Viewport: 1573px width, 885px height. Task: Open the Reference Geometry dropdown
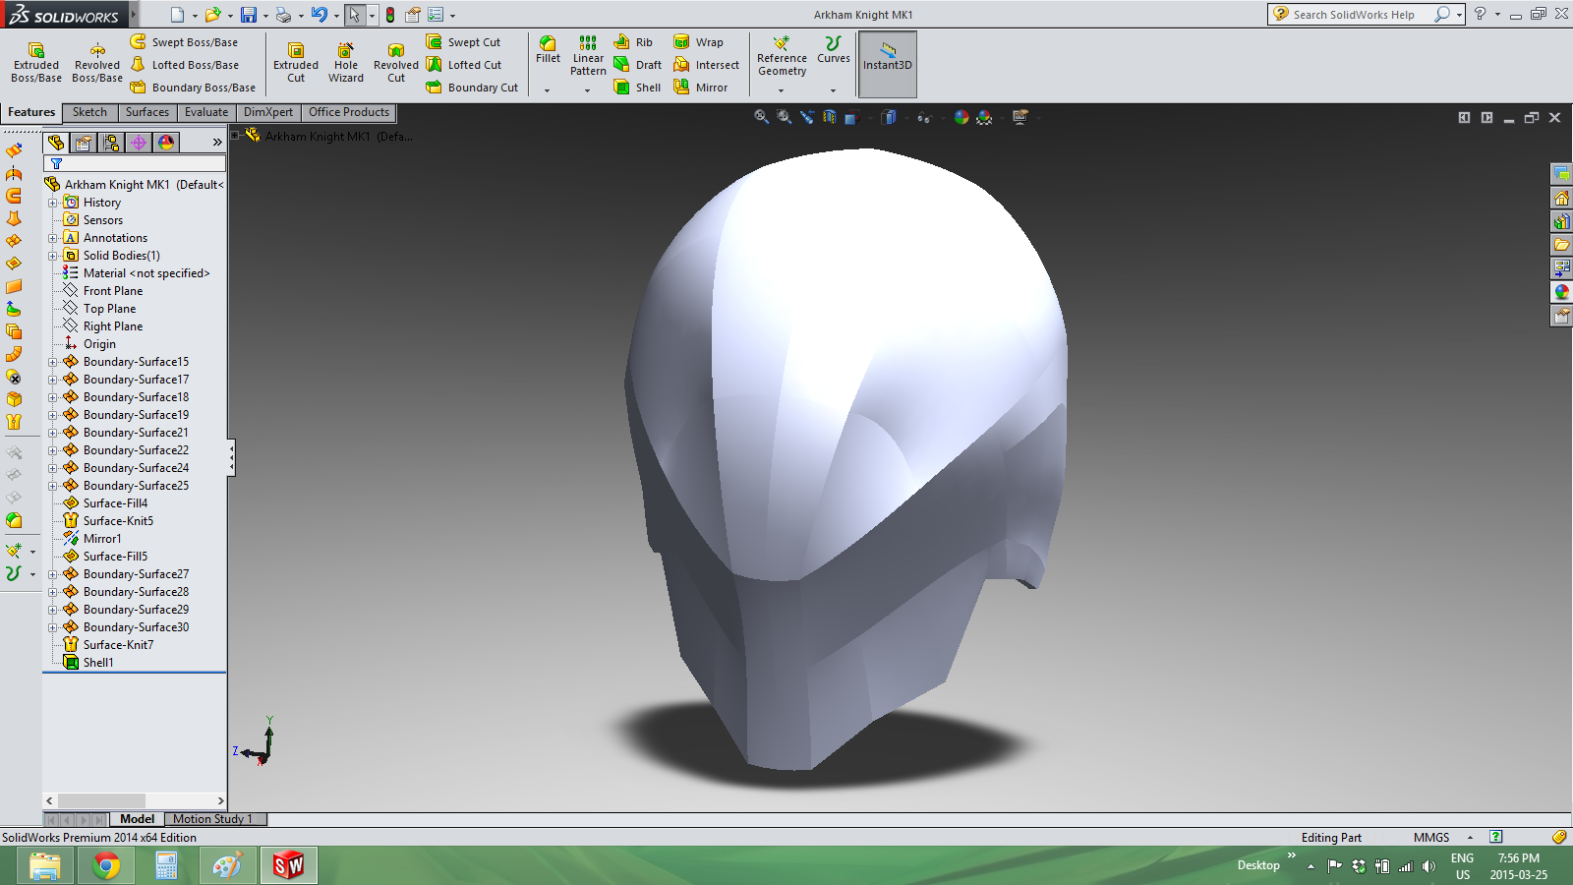pos(782,90)
